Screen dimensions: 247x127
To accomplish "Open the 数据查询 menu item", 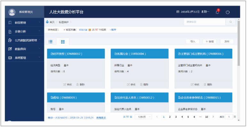I will (x=24, y=49).
